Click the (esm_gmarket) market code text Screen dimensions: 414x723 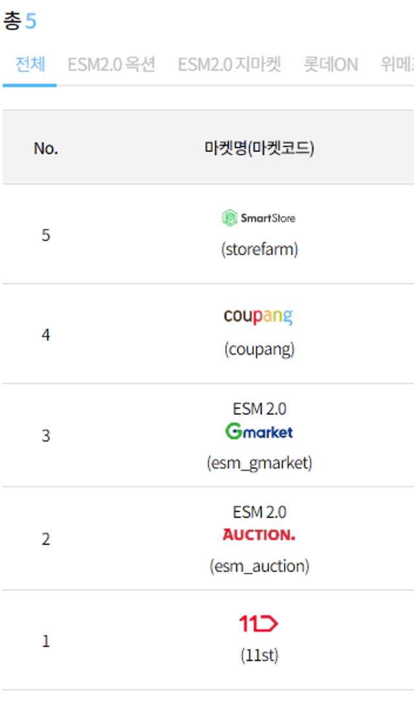pyautogui.click(x=259, y=463)
